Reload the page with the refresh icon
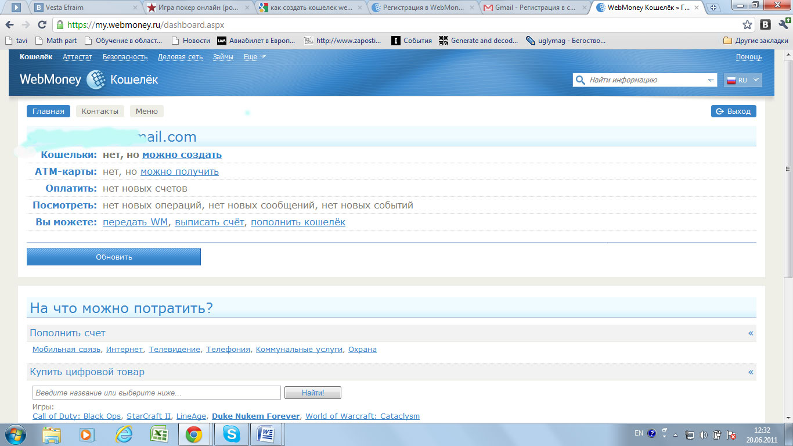Viewport: 793px width, 446px height. click(42, 25)
